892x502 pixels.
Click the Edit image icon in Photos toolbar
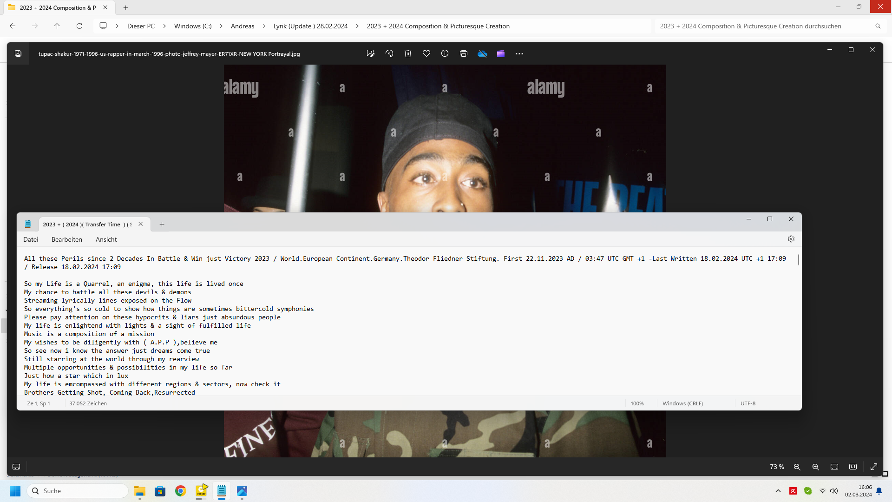370,53
